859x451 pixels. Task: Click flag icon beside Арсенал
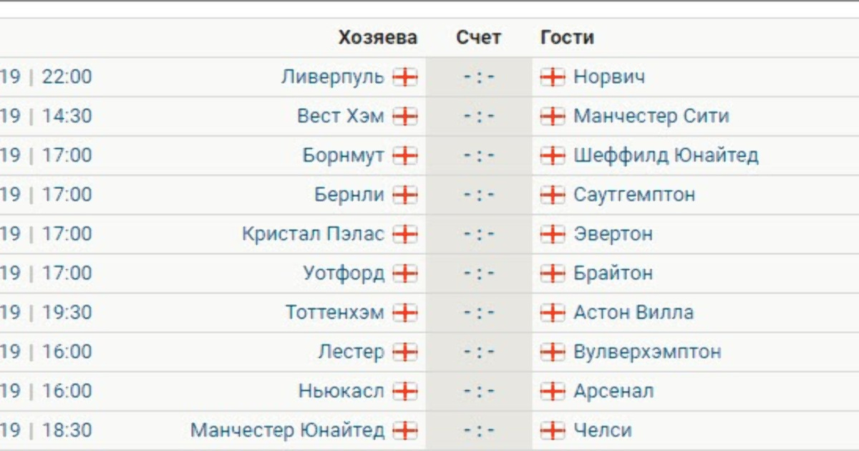553,392
